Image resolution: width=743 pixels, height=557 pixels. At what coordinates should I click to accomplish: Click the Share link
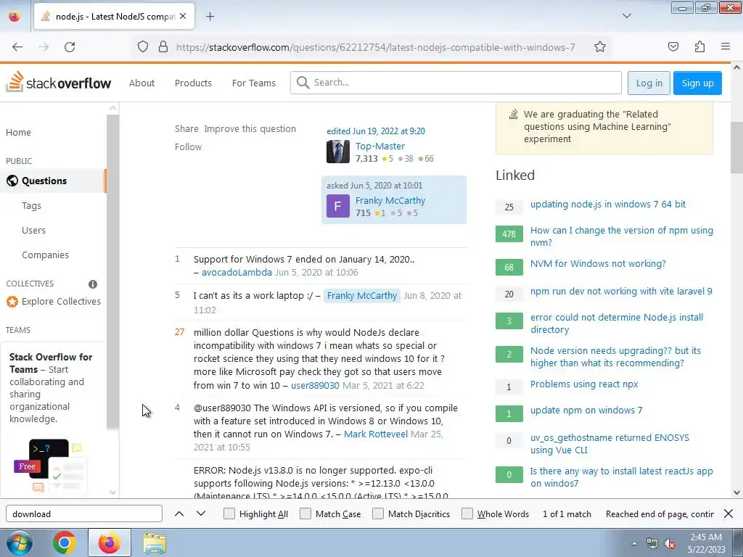point(186,129)
